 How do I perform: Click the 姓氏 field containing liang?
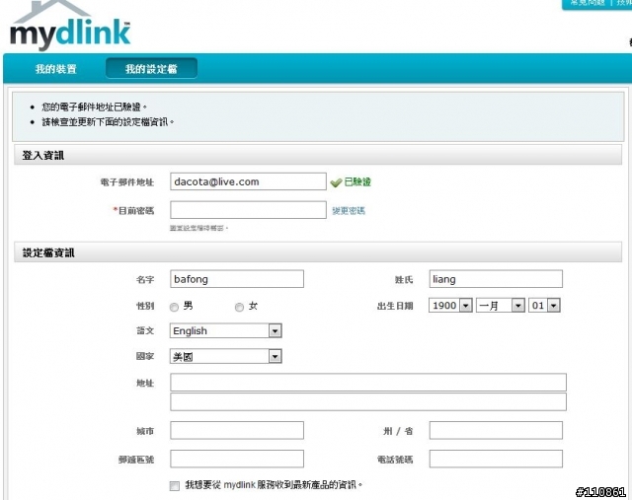pos(496,279)
